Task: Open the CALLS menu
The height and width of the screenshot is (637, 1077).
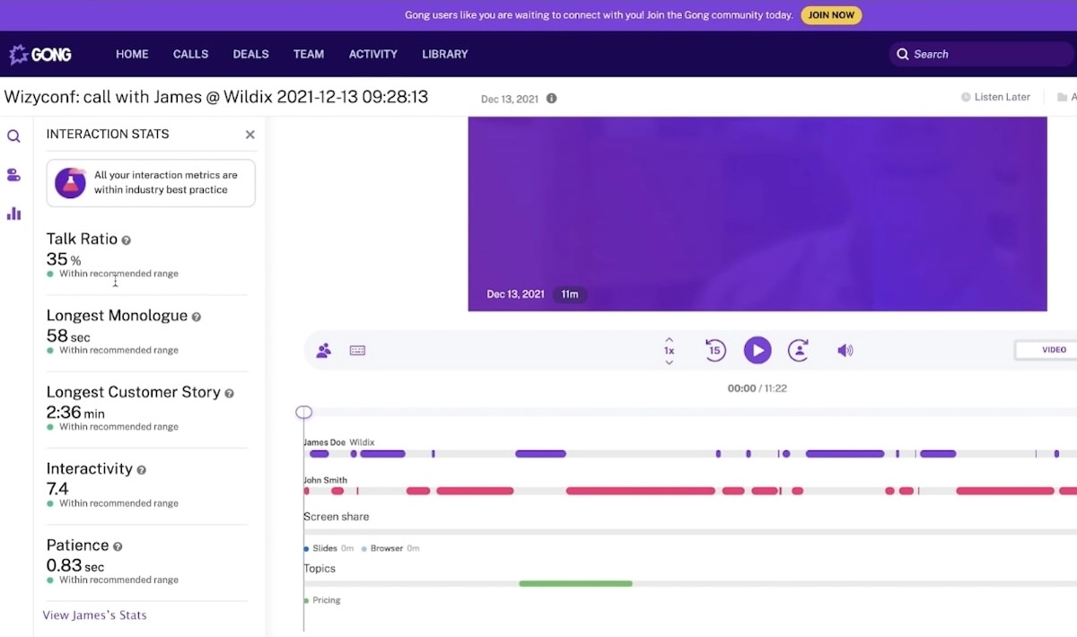Action: point(190,54)
